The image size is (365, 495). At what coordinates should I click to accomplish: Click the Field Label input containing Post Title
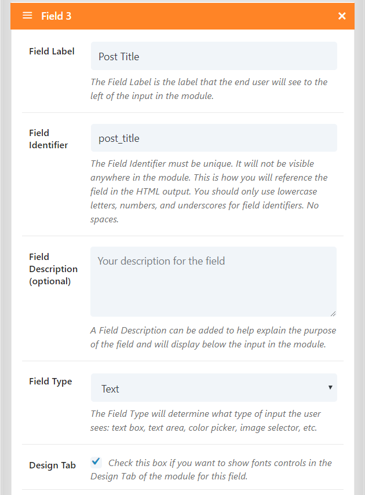click(214, 56)
